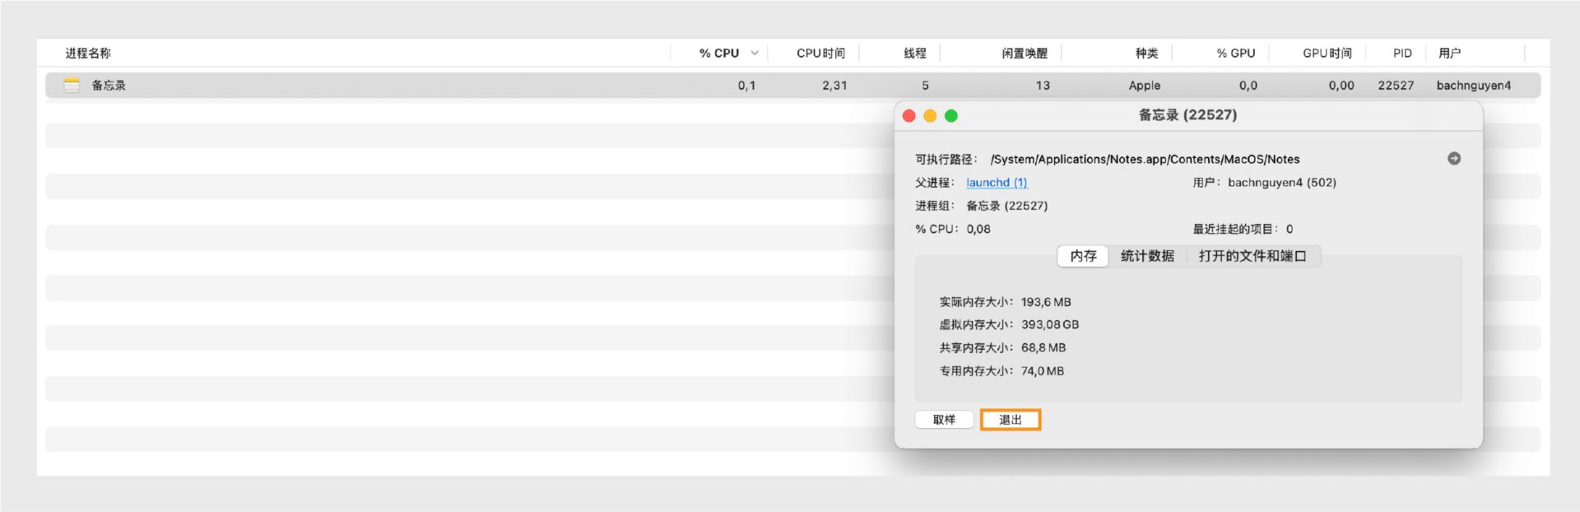Click the 取样 button
Screen dimensions: 1580x512
944,420
